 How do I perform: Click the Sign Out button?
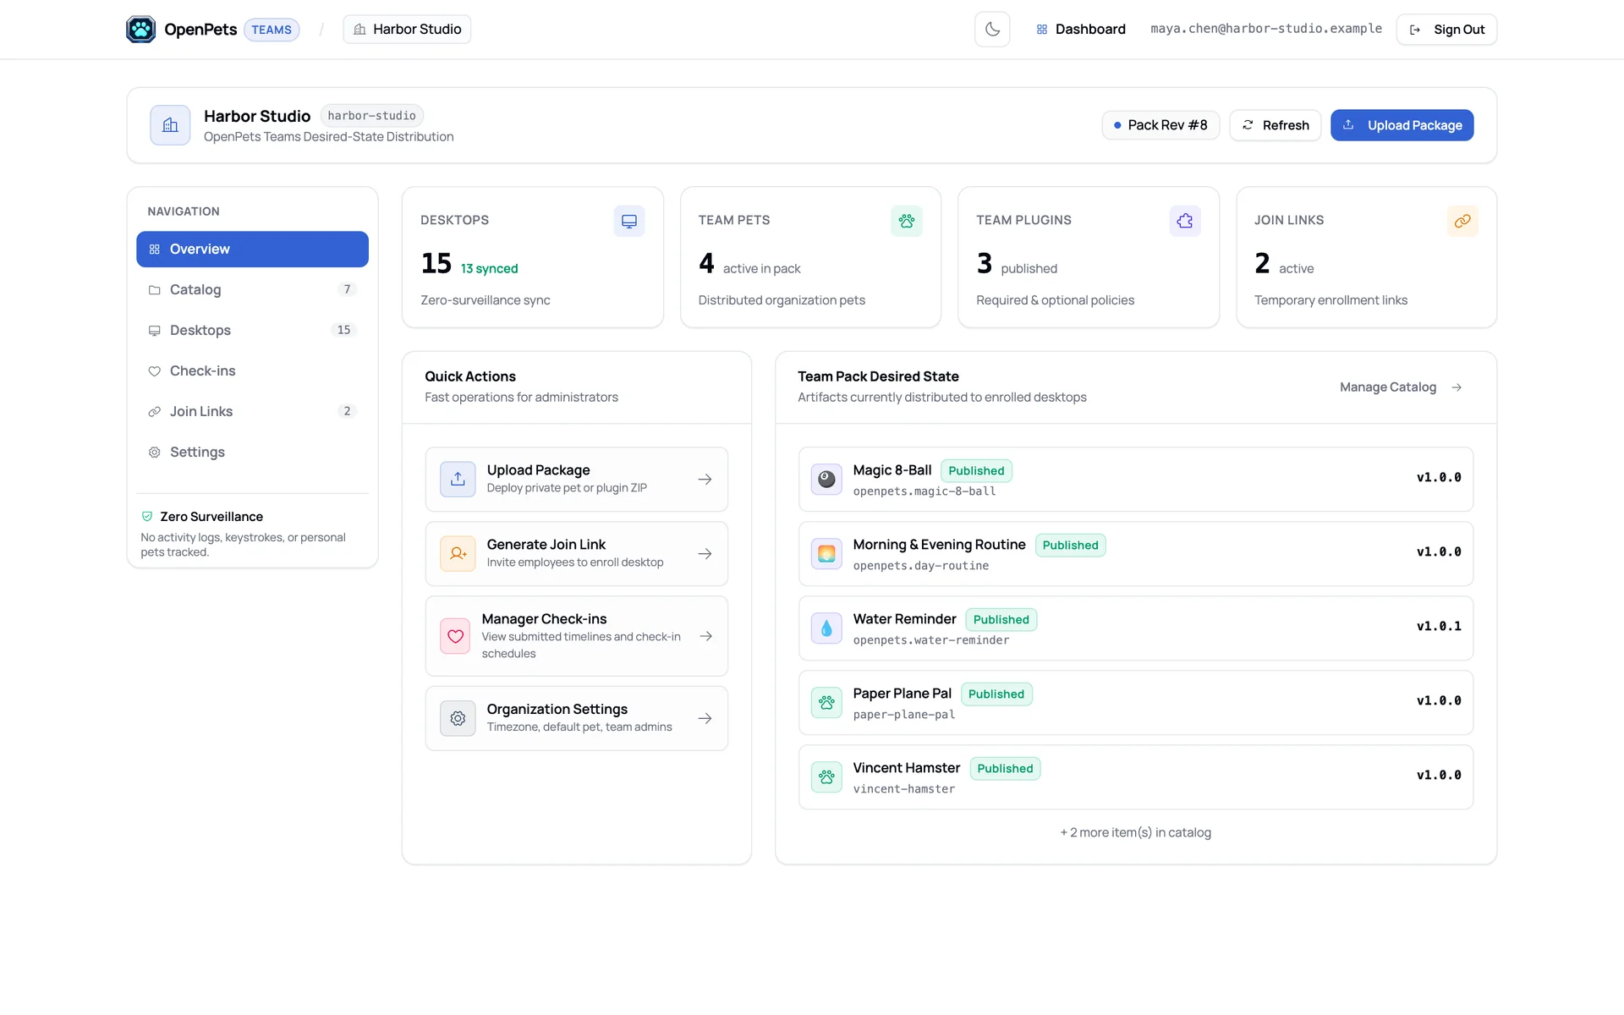(1446, 30)
